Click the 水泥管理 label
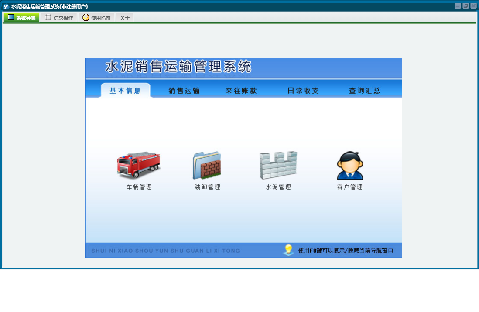 point(278,187)
